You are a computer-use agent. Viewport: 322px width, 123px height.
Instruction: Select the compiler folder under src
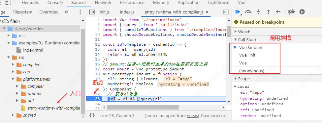(31, 65)
